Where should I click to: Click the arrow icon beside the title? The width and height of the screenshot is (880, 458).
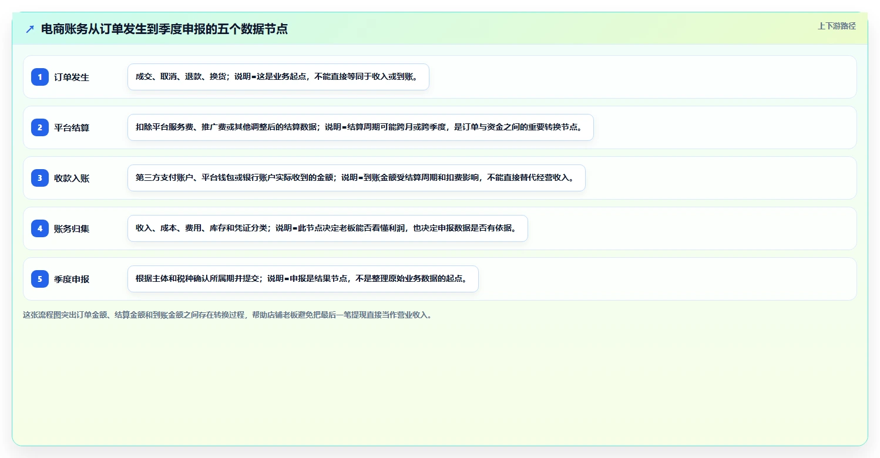tap(30, 29)
